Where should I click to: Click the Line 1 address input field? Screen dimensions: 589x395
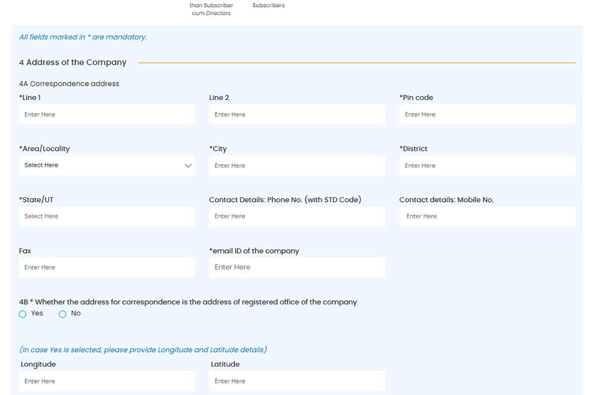[x=107, y=115]
